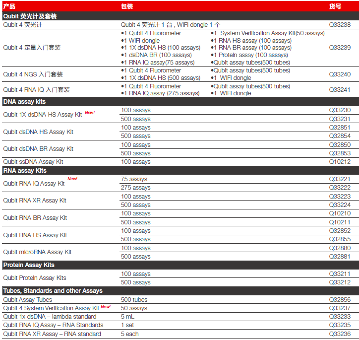
Task: Click the 包装 column header
Action: 127,6
